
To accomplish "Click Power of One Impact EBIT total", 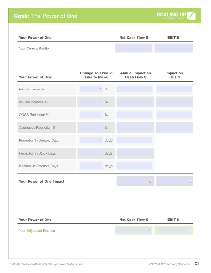I will click(x=174, y=181).
